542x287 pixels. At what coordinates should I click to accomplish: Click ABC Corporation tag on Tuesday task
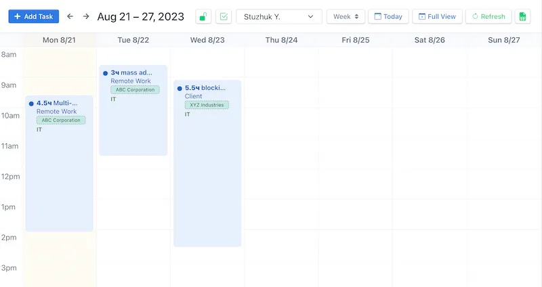135,89
